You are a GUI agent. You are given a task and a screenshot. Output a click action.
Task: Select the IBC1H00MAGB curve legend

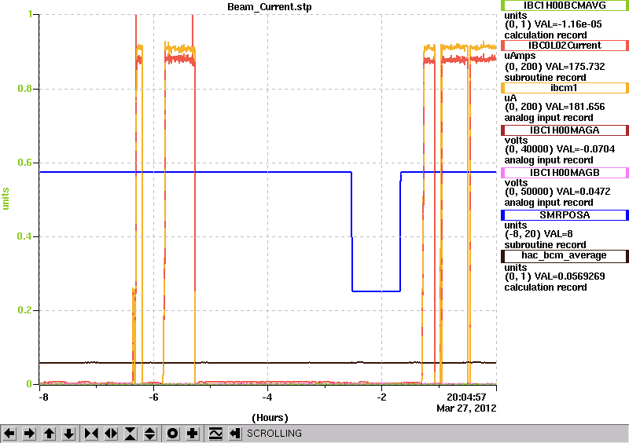[x=565, y=173]
